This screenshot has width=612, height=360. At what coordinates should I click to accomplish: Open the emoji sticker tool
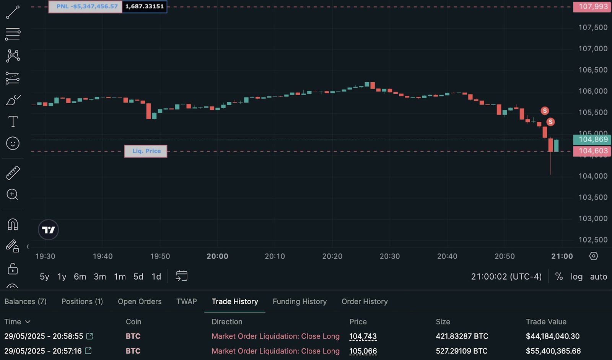coord(13,143)
